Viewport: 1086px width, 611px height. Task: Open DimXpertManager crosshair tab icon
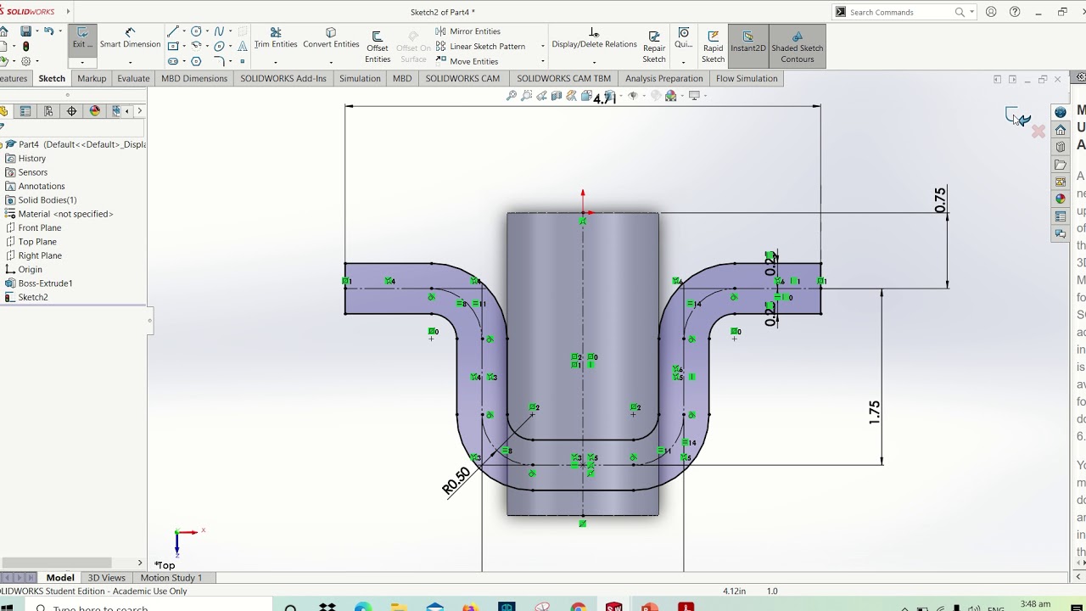click(71, 111)
